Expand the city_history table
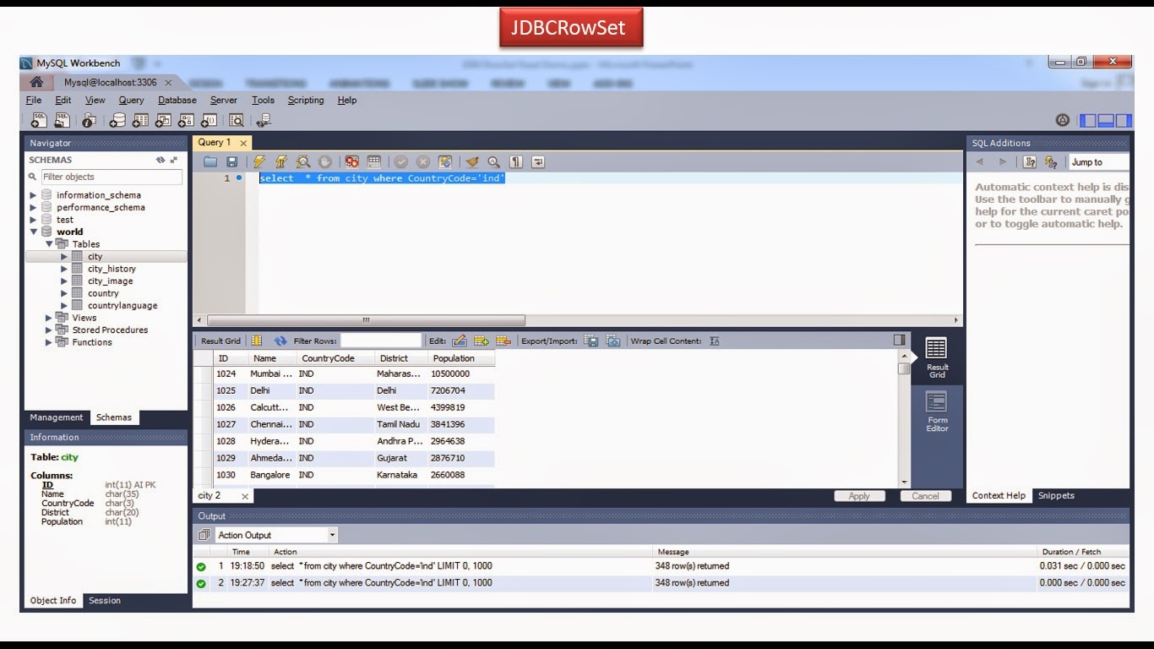Image resolution: width=1154 pixels, height=649 pixels. pos(64,269)
